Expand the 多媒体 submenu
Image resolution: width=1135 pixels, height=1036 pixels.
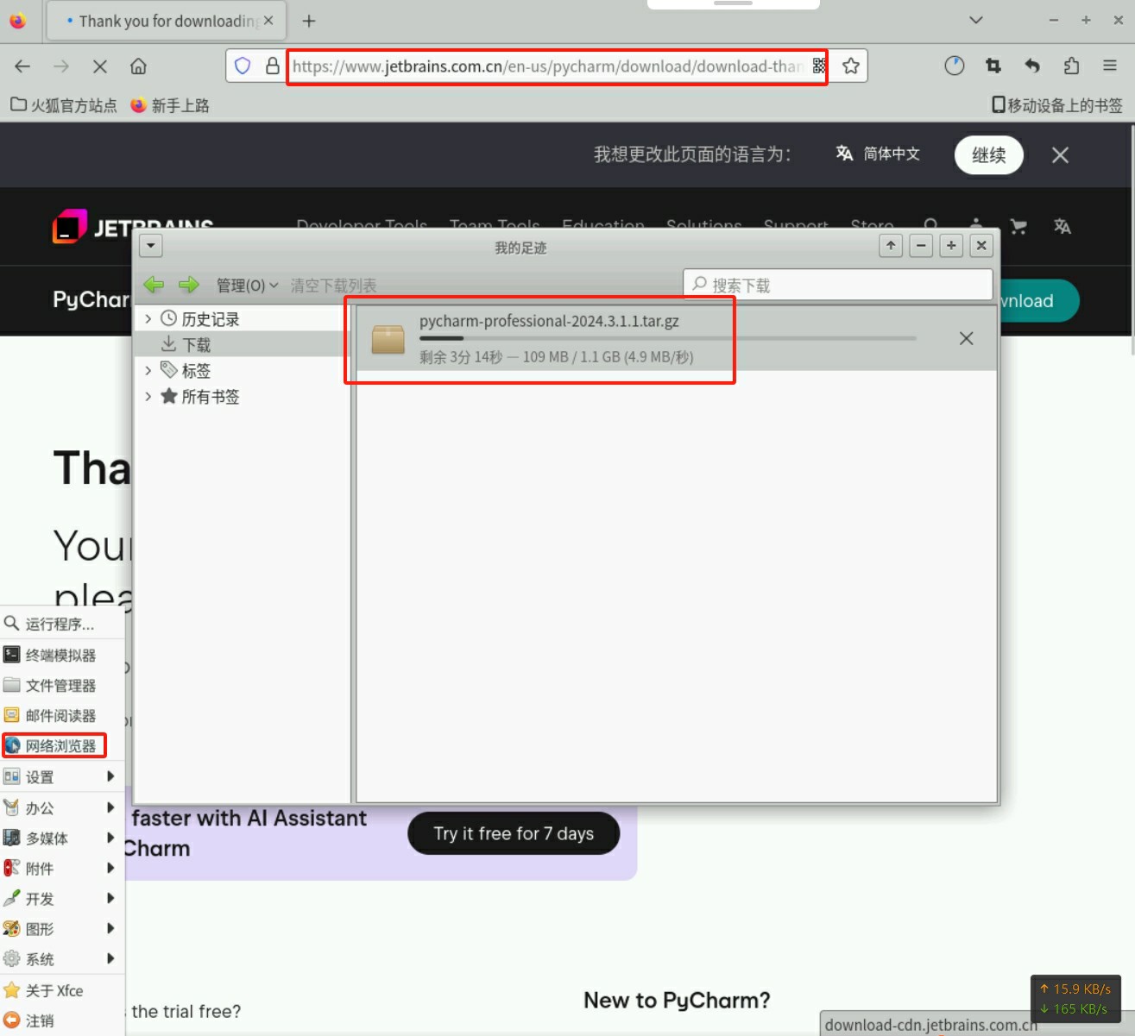(60, 838)
